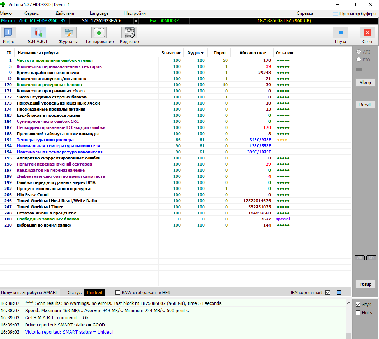Click the red Стоп stop icon
The width and height of the screenshot is (379, 339).
tap(368, 33)
